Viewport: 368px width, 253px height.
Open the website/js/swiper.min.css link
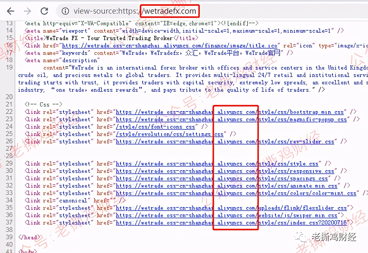pos(226,215)
